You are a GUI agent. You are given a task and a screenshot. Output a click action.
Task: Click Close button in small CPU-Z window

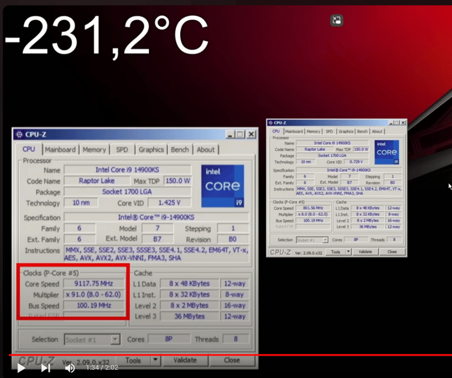coord(392,252)
